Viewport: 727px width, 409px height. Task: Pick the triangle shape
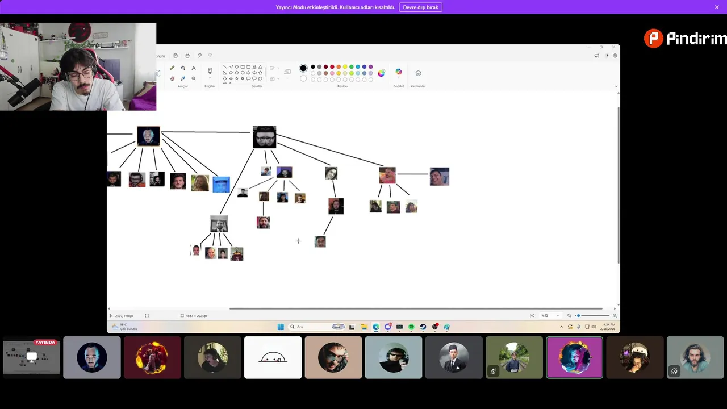tap(260, 66)
